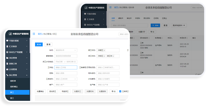Focus the 领料单编码 search field in back window
Image resolution: width=209 pixels, height=106 pixels.
click(x=130, y=25)
